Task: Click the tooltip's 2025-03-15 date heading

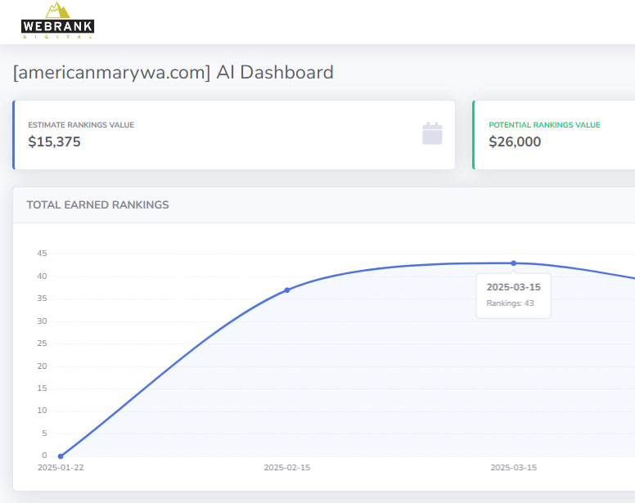Action: [513, 287]
